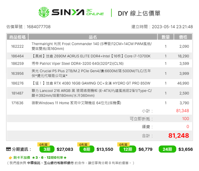Click the price 18,290
199x171 pixels.
point(183,56)
